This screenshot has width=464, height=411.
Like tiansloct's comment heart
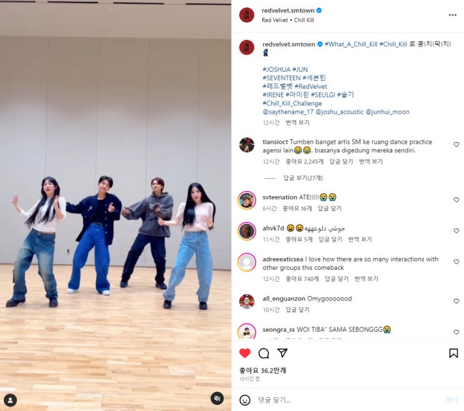tap(457, 144)
